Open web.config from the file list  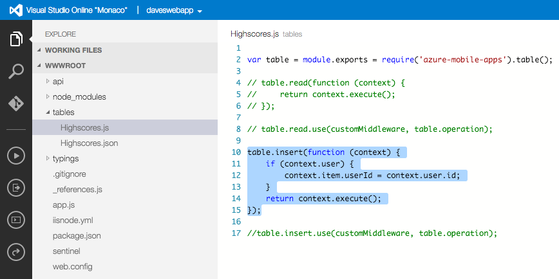[x=72, y=266]
